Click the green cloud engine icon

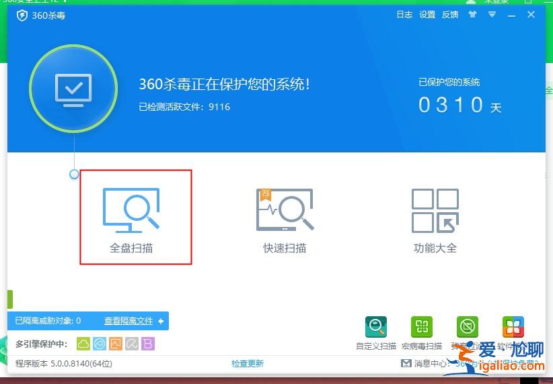coord(83,344)
